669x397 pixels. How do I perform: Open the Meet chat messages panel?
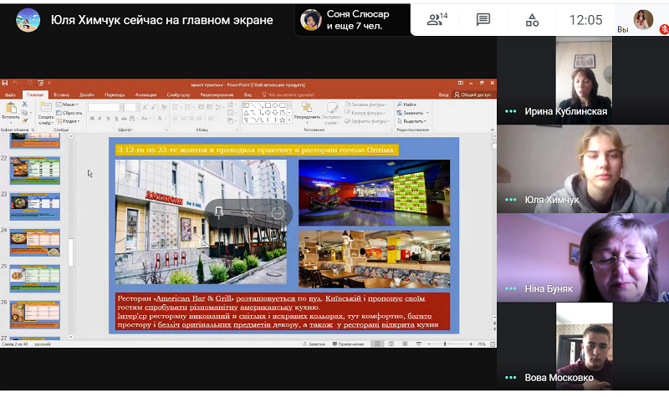click(483, 19)
